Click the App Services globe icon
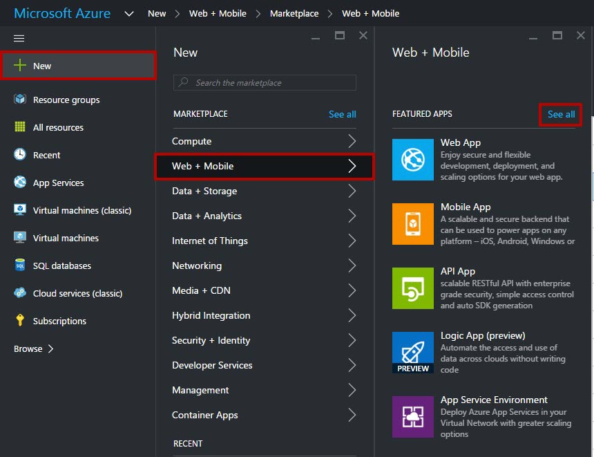The height and width of the screenshot is (457, 594). pos(20,182)
